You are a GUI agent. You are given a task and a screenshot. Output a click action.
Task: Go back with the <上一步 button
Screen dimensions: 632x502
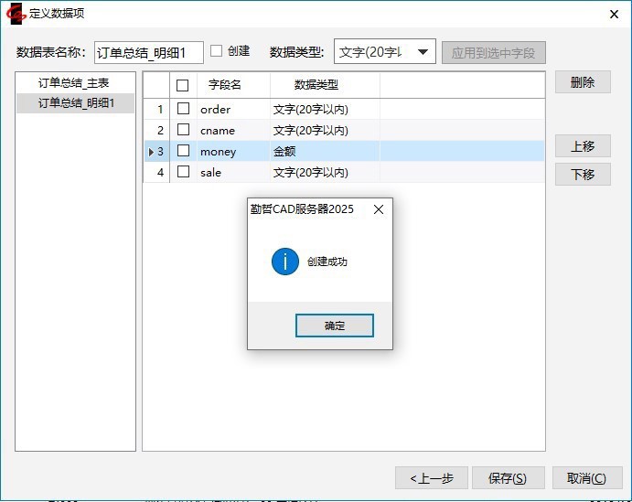[432, 478]
